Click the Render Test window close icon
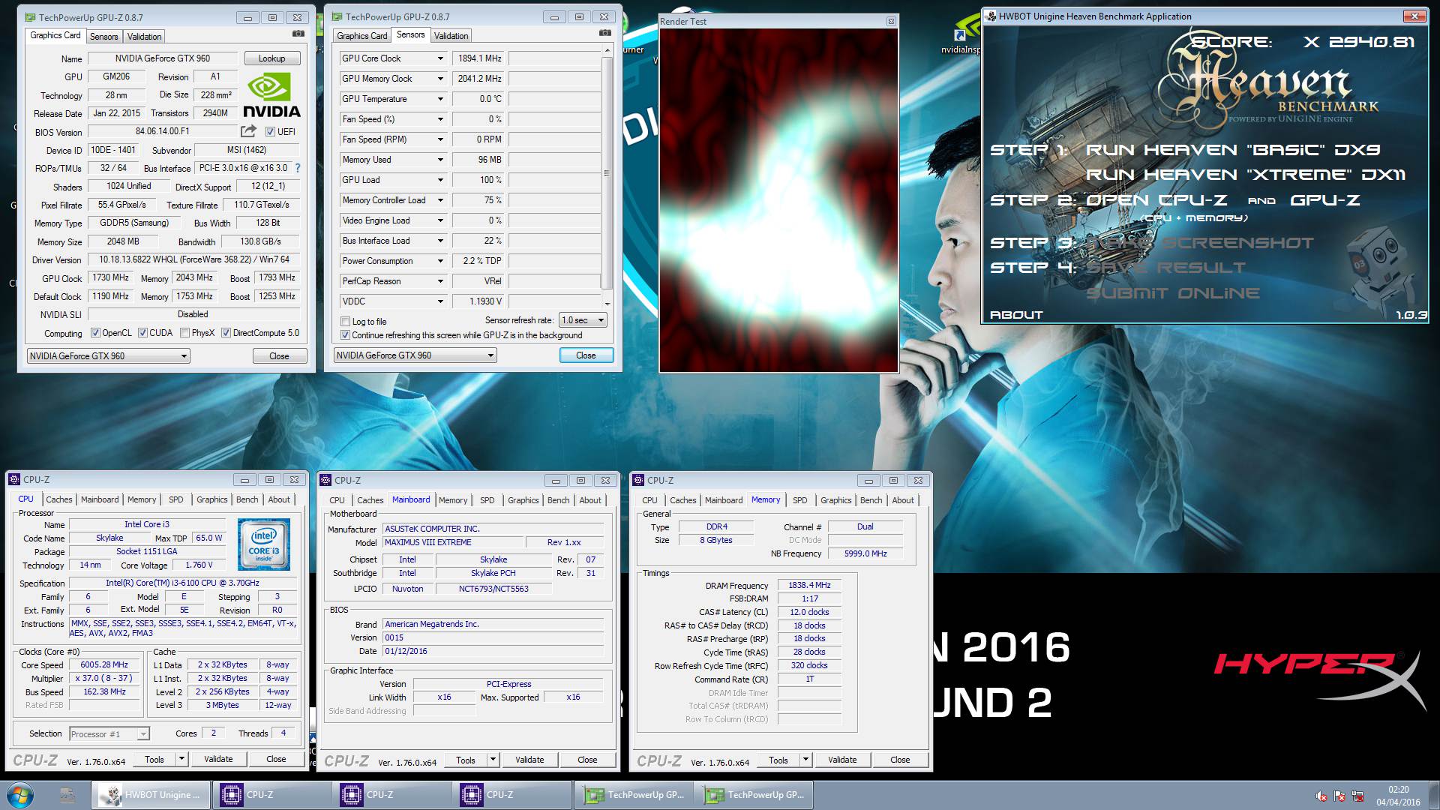This screenshot has height=810, width=1440. point(891,22)
